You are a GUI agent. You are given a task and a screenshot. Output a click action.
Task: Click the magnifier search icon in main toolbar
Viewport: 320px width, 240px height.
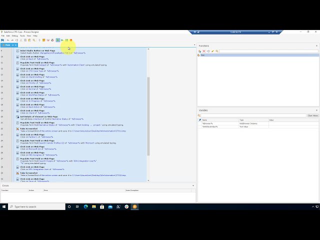coord(34,40)
